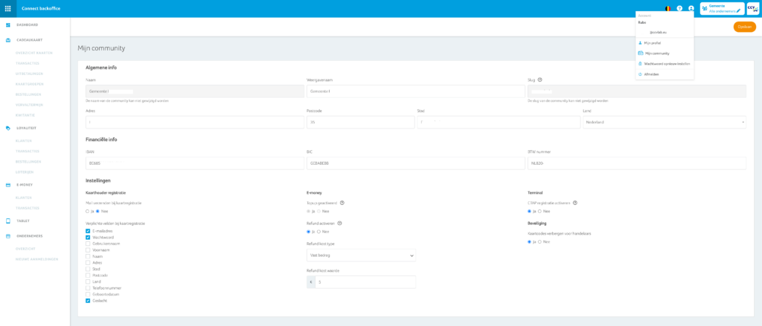Click the Slug help tooltip icon
The width and height of the screenshot is (762, 326).
[x=540, y=80]
